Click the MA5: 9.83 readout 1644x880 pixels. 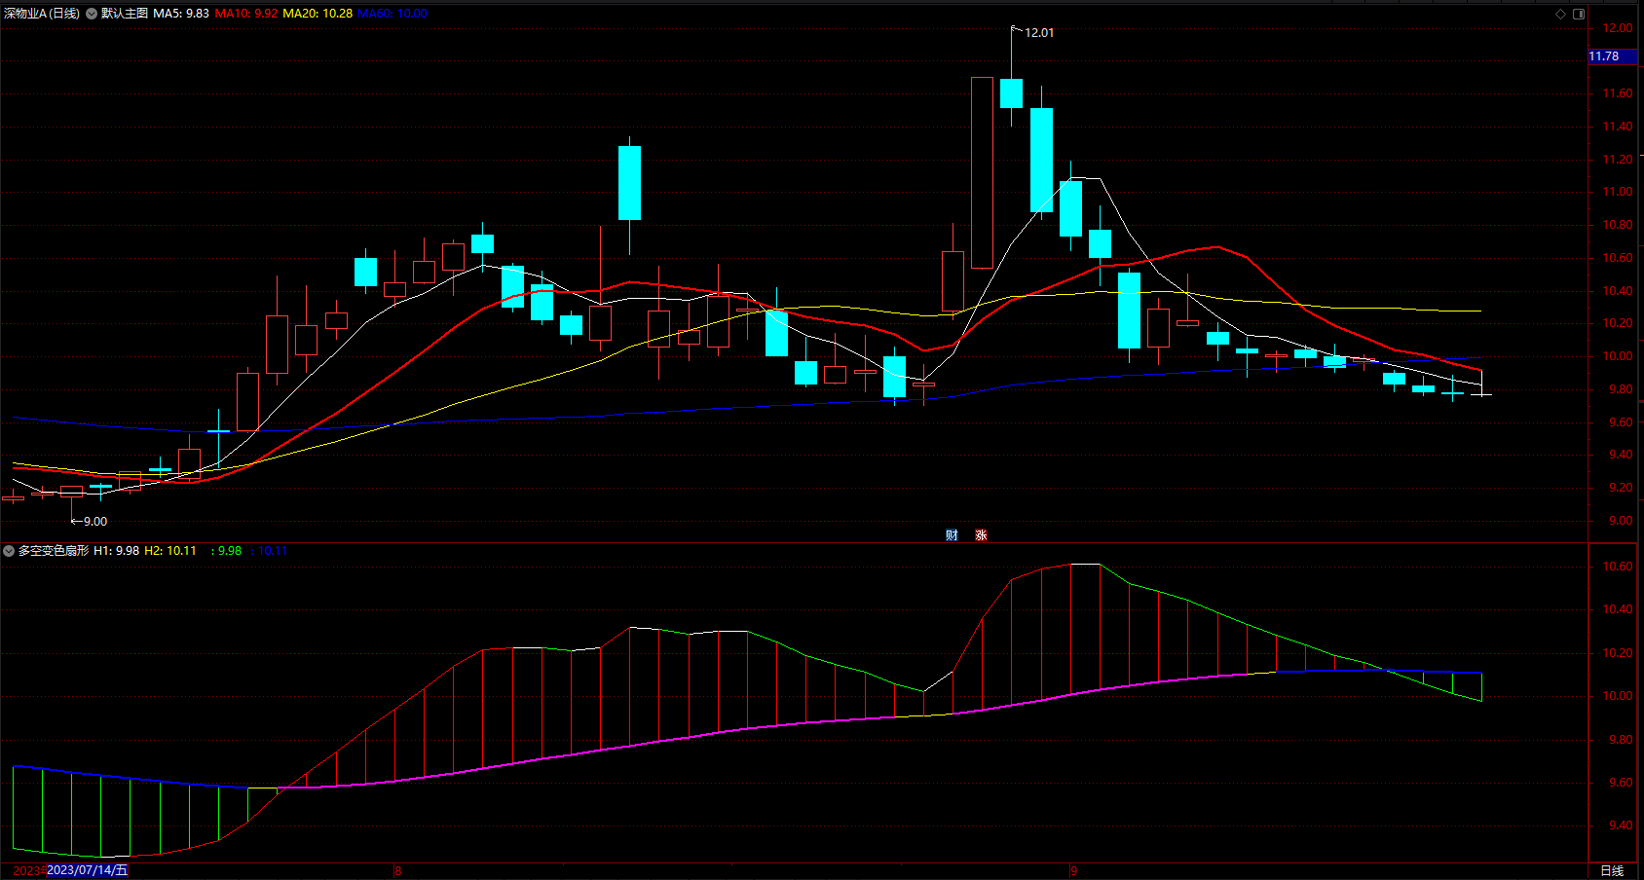click(181, 14)
